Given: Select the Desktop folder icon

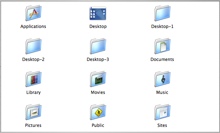Looking at the screenshot, I should pos(98,13).
